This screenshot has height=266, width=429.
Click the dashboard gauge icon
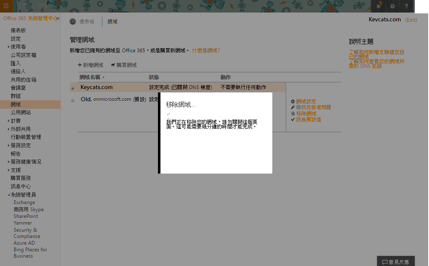[x=72, y=22]
